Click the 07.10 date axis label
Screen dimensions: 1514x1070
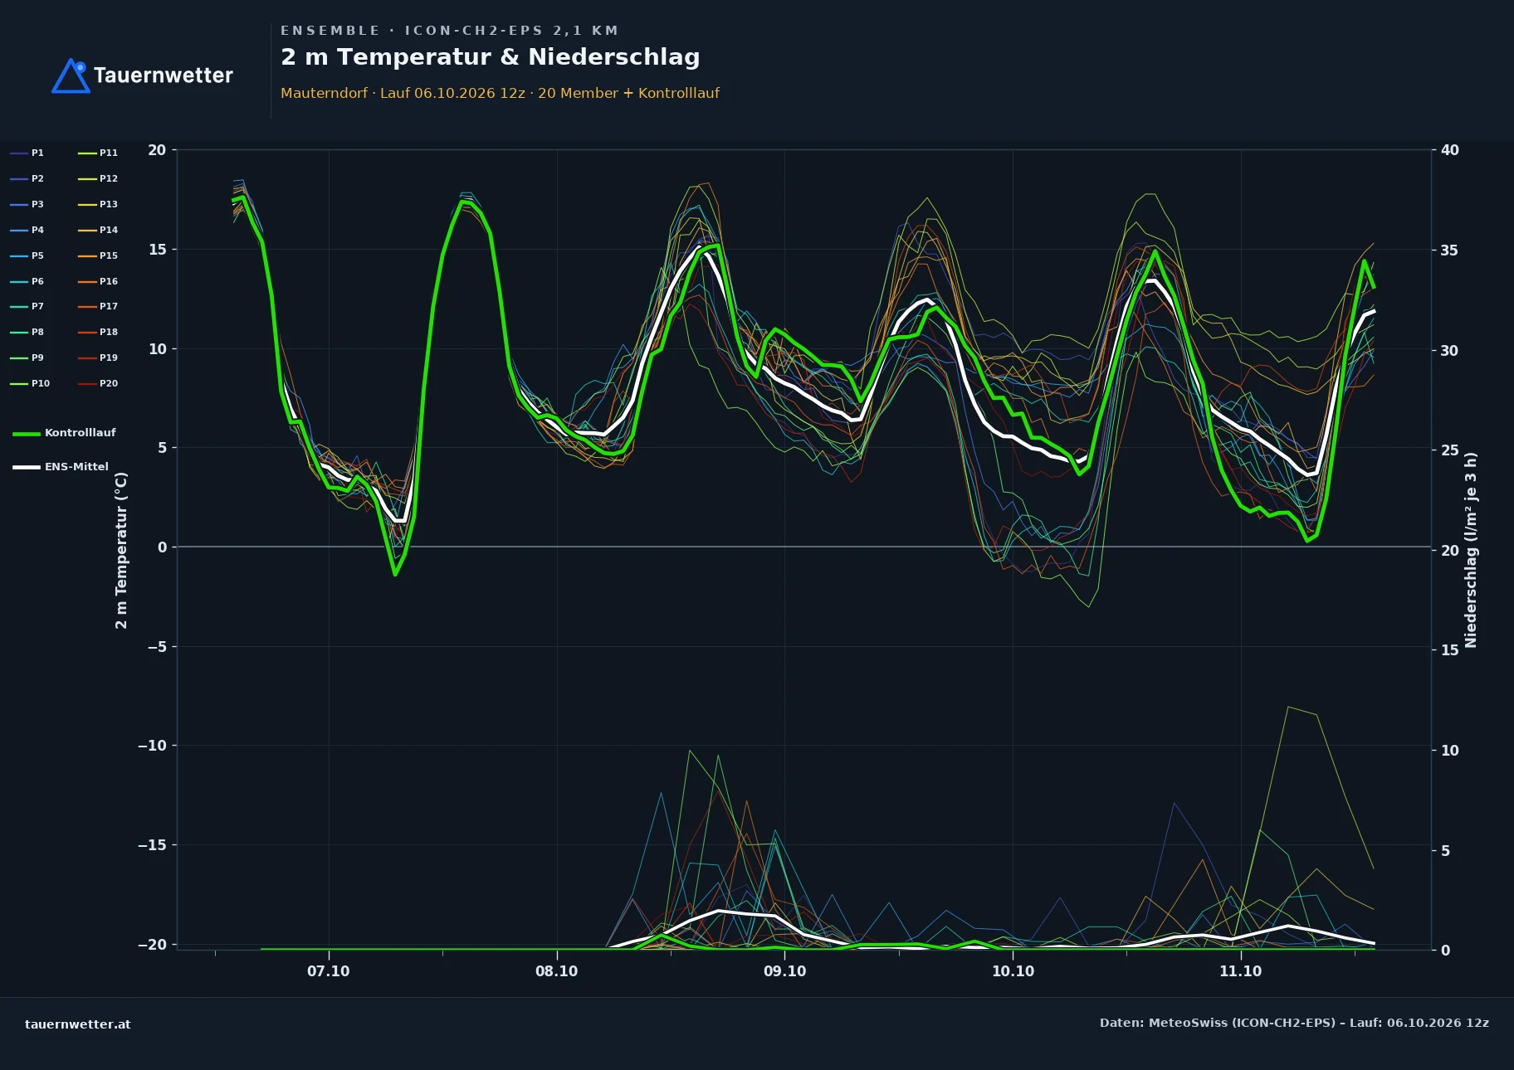pyautogui.click(x=329, y=971)
